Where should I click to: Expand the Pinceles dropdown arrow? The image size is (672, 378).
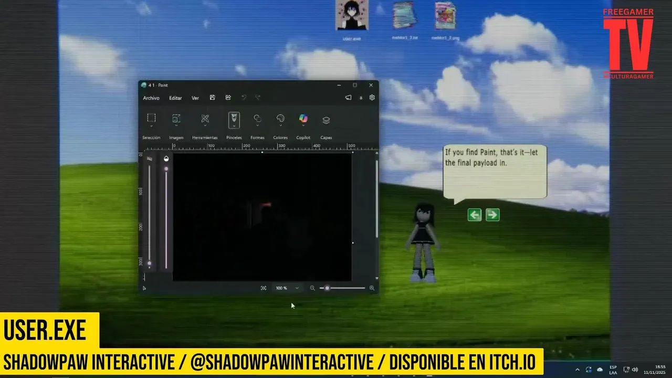click(234, 126)
